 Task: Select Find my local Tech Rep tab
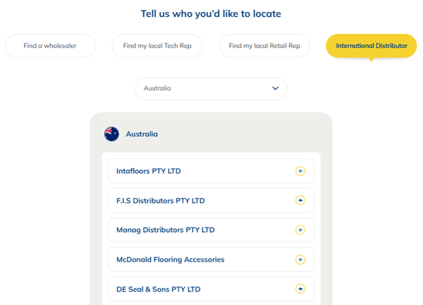(157, 46)
